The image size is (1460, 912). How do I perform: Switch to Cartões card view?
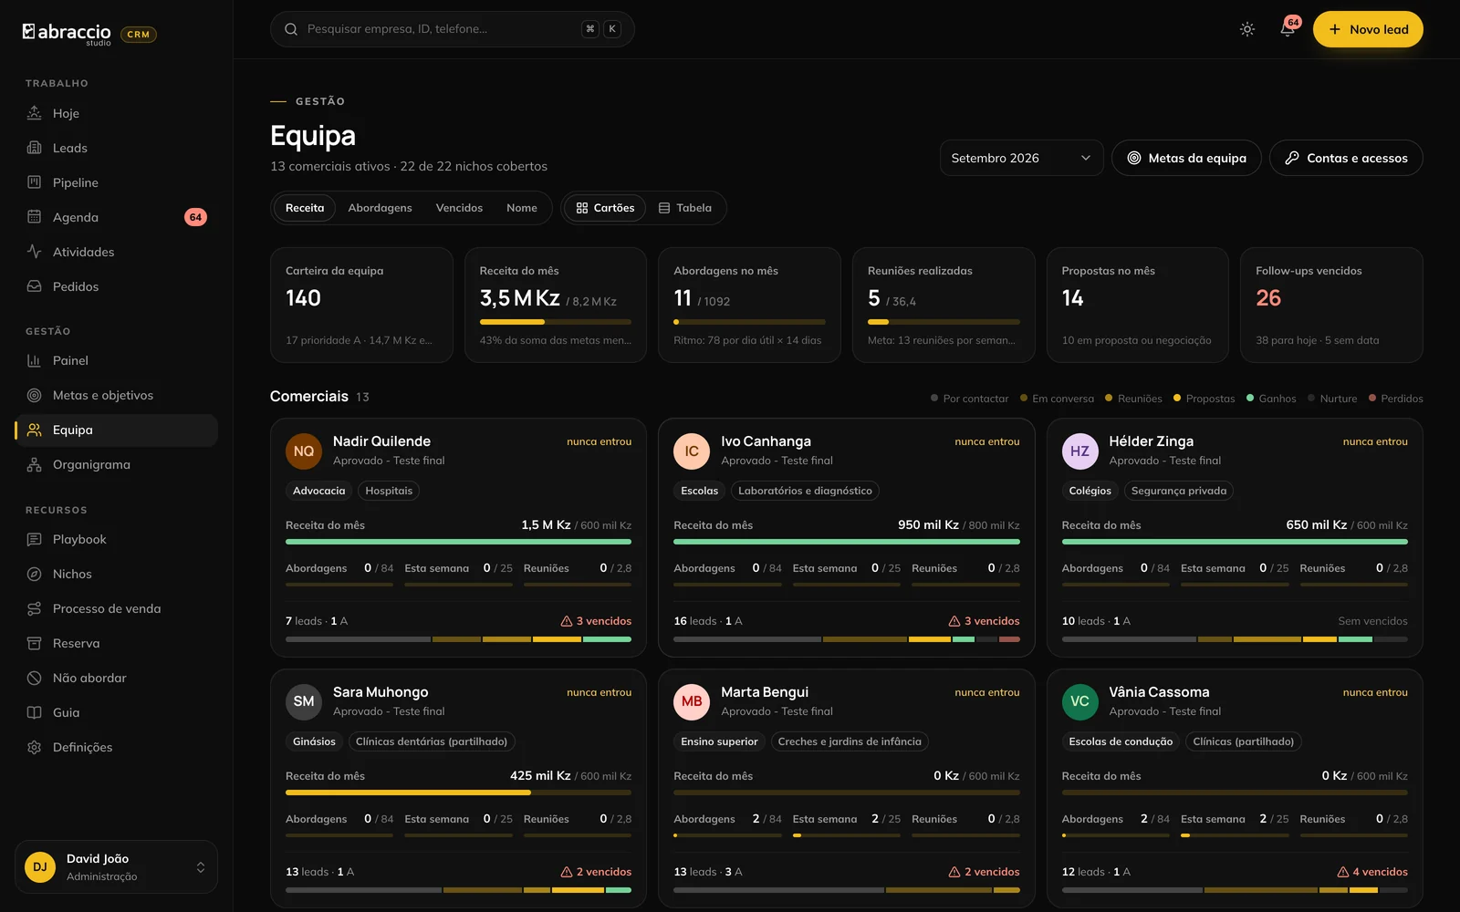click(605, 208)
